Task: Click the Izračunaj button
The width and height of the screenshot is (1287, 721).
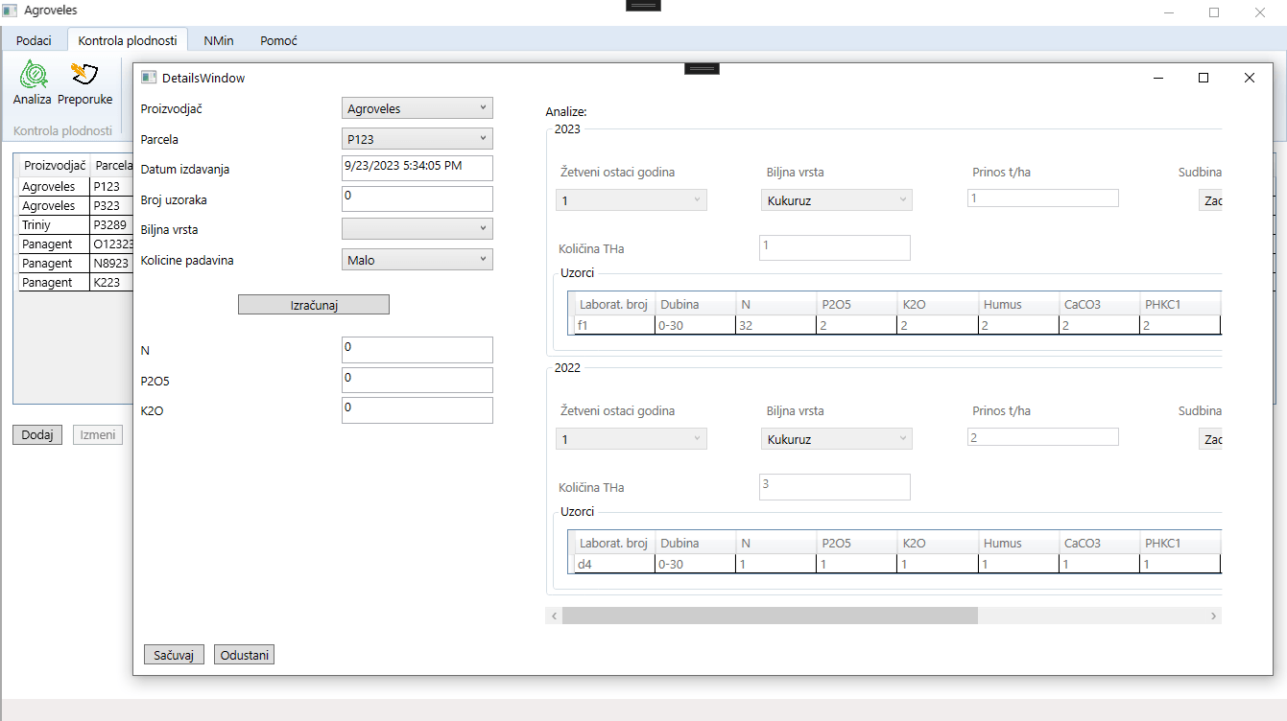Action: [x=314, y=305]
